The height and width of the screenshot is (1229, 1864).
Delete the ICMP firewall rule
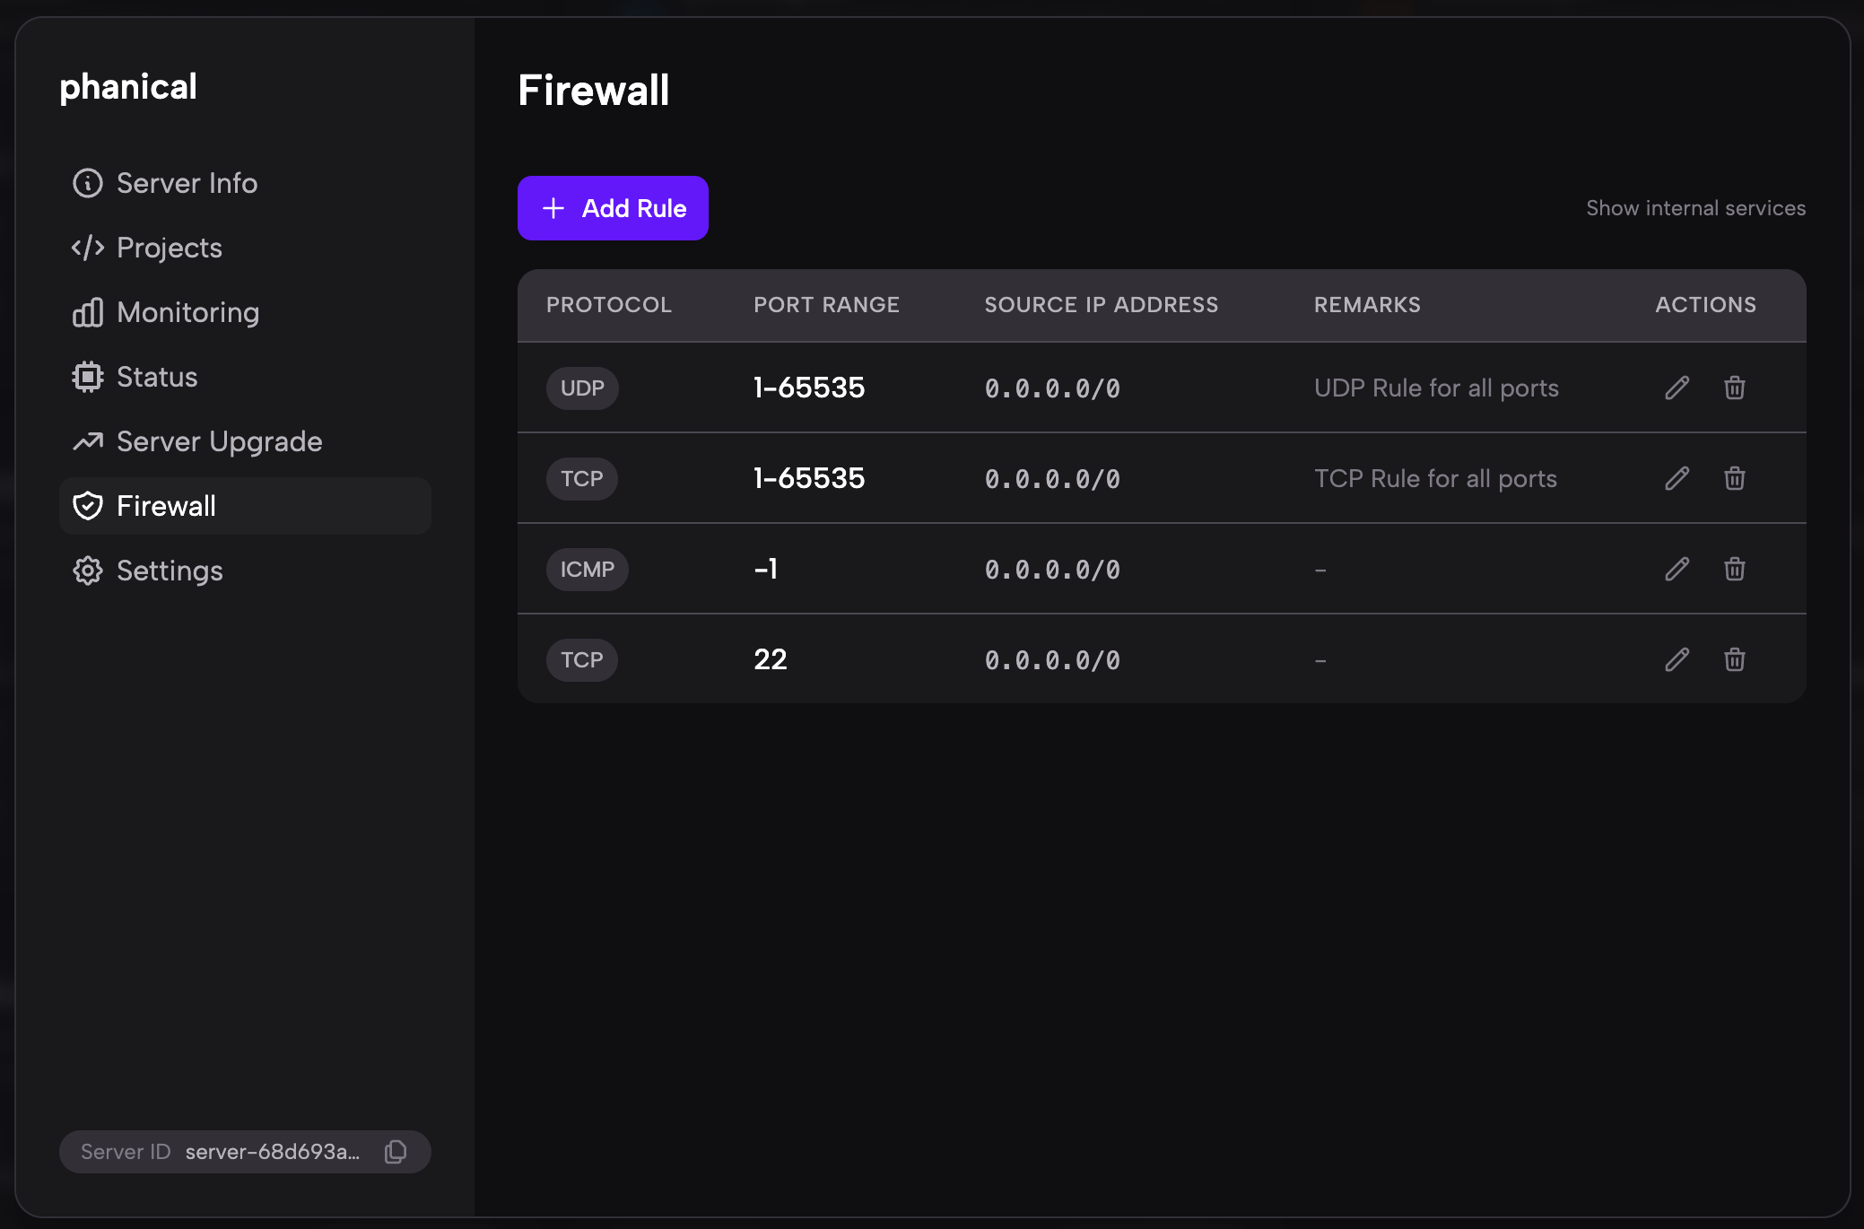tap(1734, 569)
